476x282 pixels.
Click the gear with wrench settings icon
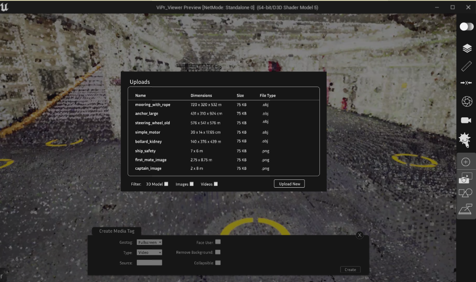pyautogui.click(x=465, y=139)
